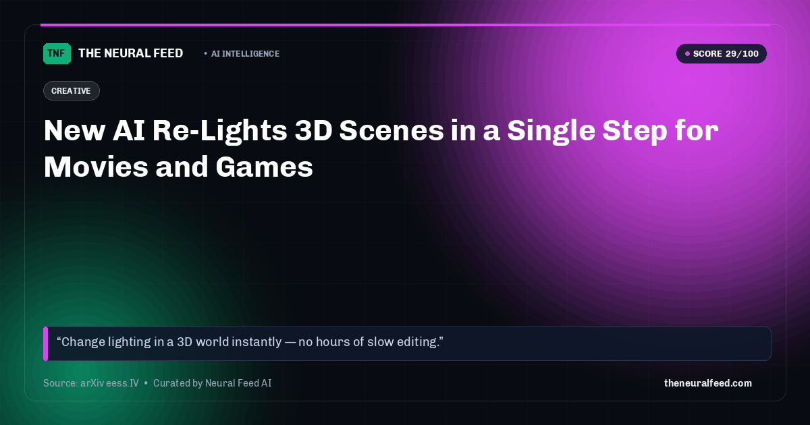The height and width of the screenshot is (425, 810).
Task: Click the purple dot in the score badge
Action: [x=687, y=54]
